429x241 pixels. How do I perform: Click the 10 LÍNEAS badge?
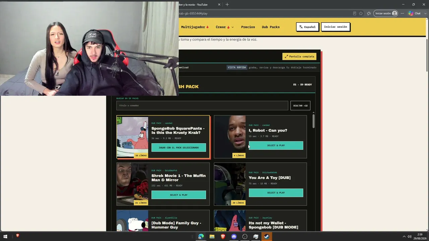tap(141, 155)
